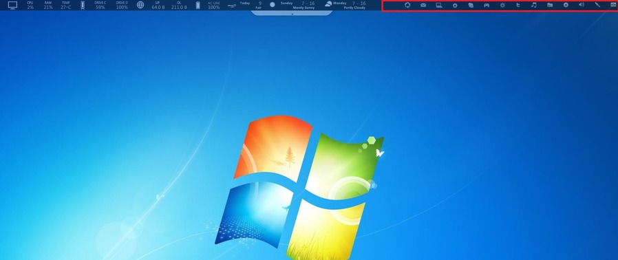The height and width of the screenshot is (260, 618).
Task: Click the Sunday Mostly Sunny forecast
Action: (x=297, y=5)
